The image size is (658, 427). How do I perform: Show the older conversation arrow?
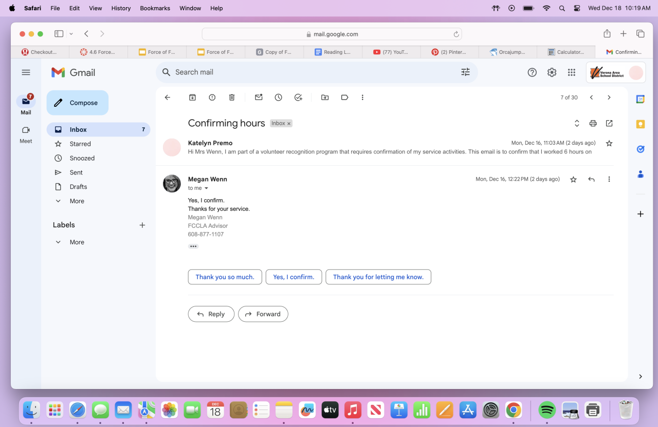coord(609,98)
